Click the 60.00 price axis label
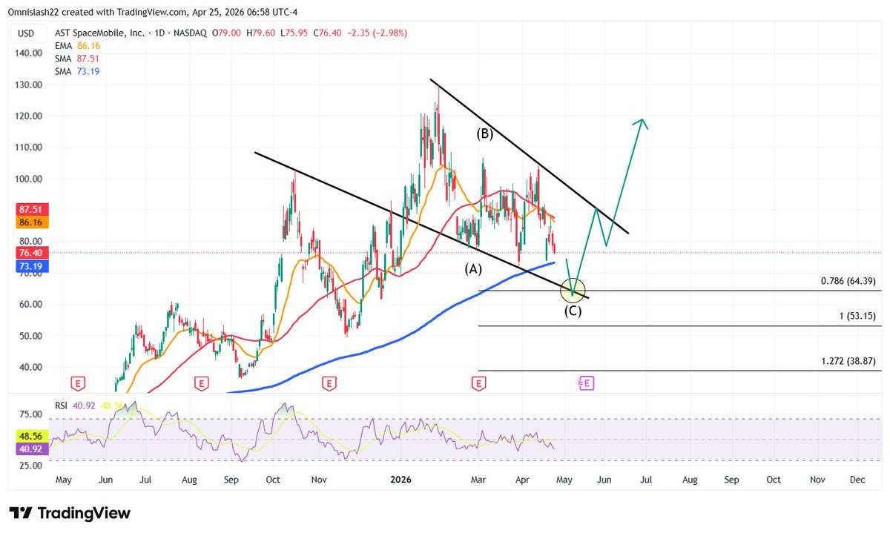The height and width of the screenshot is (536, 890). pyautogui.click(x=30, y=305)
